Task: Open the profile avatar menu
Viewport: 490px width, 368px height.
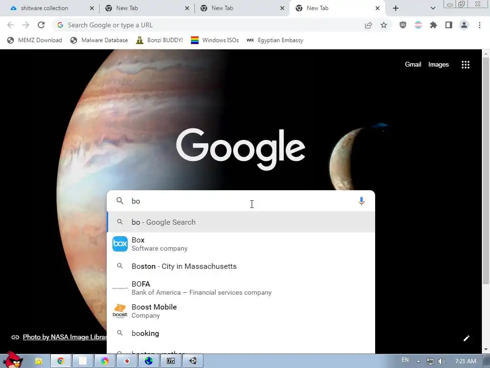Action: point(464,25)
